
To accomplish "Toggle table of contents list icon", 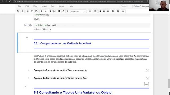I will [95, 11].
